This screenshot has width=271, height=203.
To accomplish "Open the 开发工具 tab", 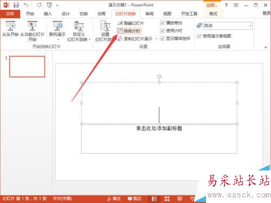I will pyautogui.click(x=189, y=14).
